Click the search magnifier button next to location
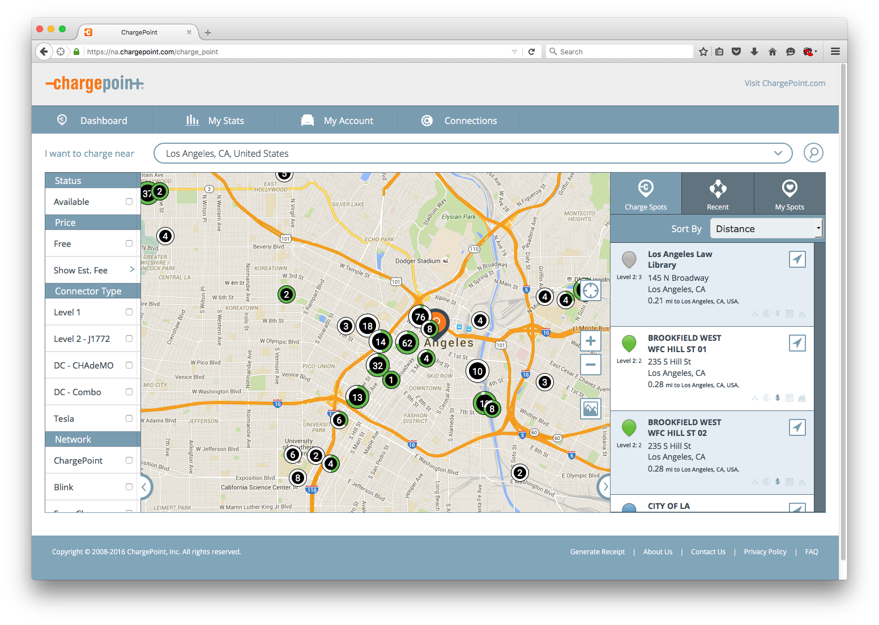 pyautogui.click(x=813, y=153)
